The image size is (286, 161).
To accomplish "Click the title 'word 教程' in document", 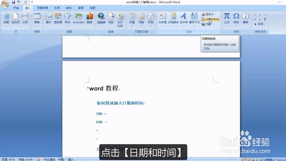I will (104, 88).
